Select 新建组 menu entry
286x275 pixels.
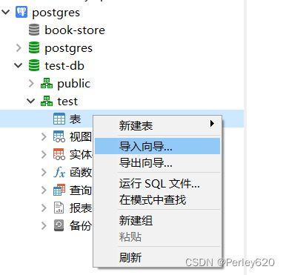pyautogui.click(x=157, y=221)
